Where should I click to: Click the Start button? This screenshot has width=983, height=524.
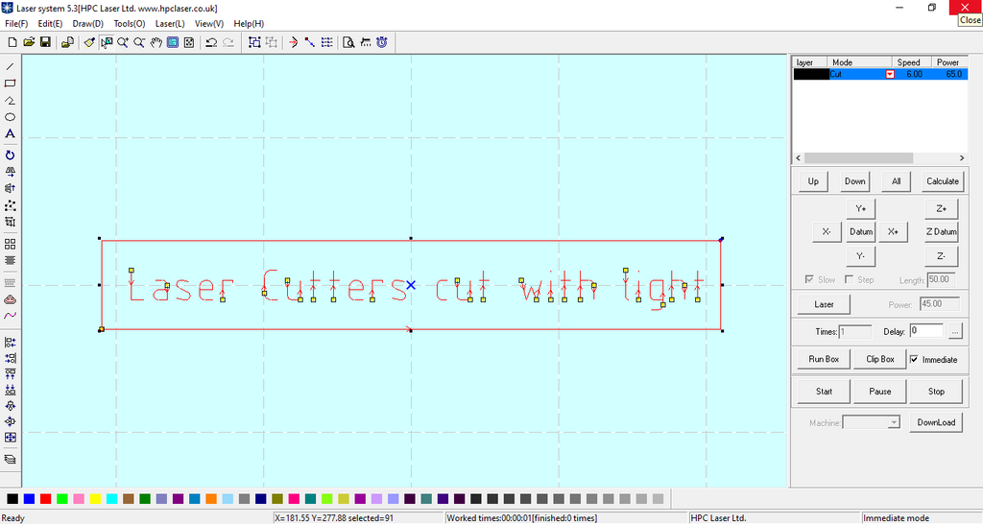(x=824, y=392)
